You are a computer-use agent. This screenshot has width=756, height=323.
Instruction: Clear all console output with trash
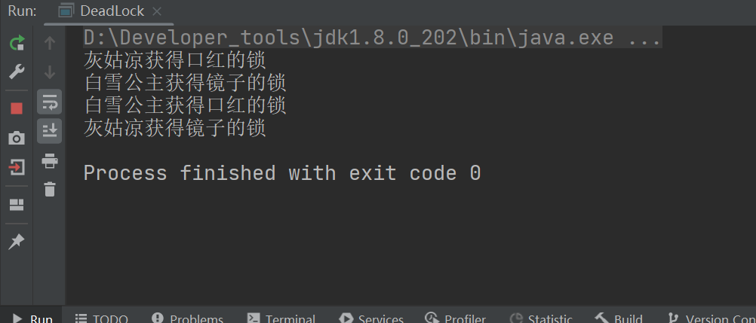click(50, 189)
